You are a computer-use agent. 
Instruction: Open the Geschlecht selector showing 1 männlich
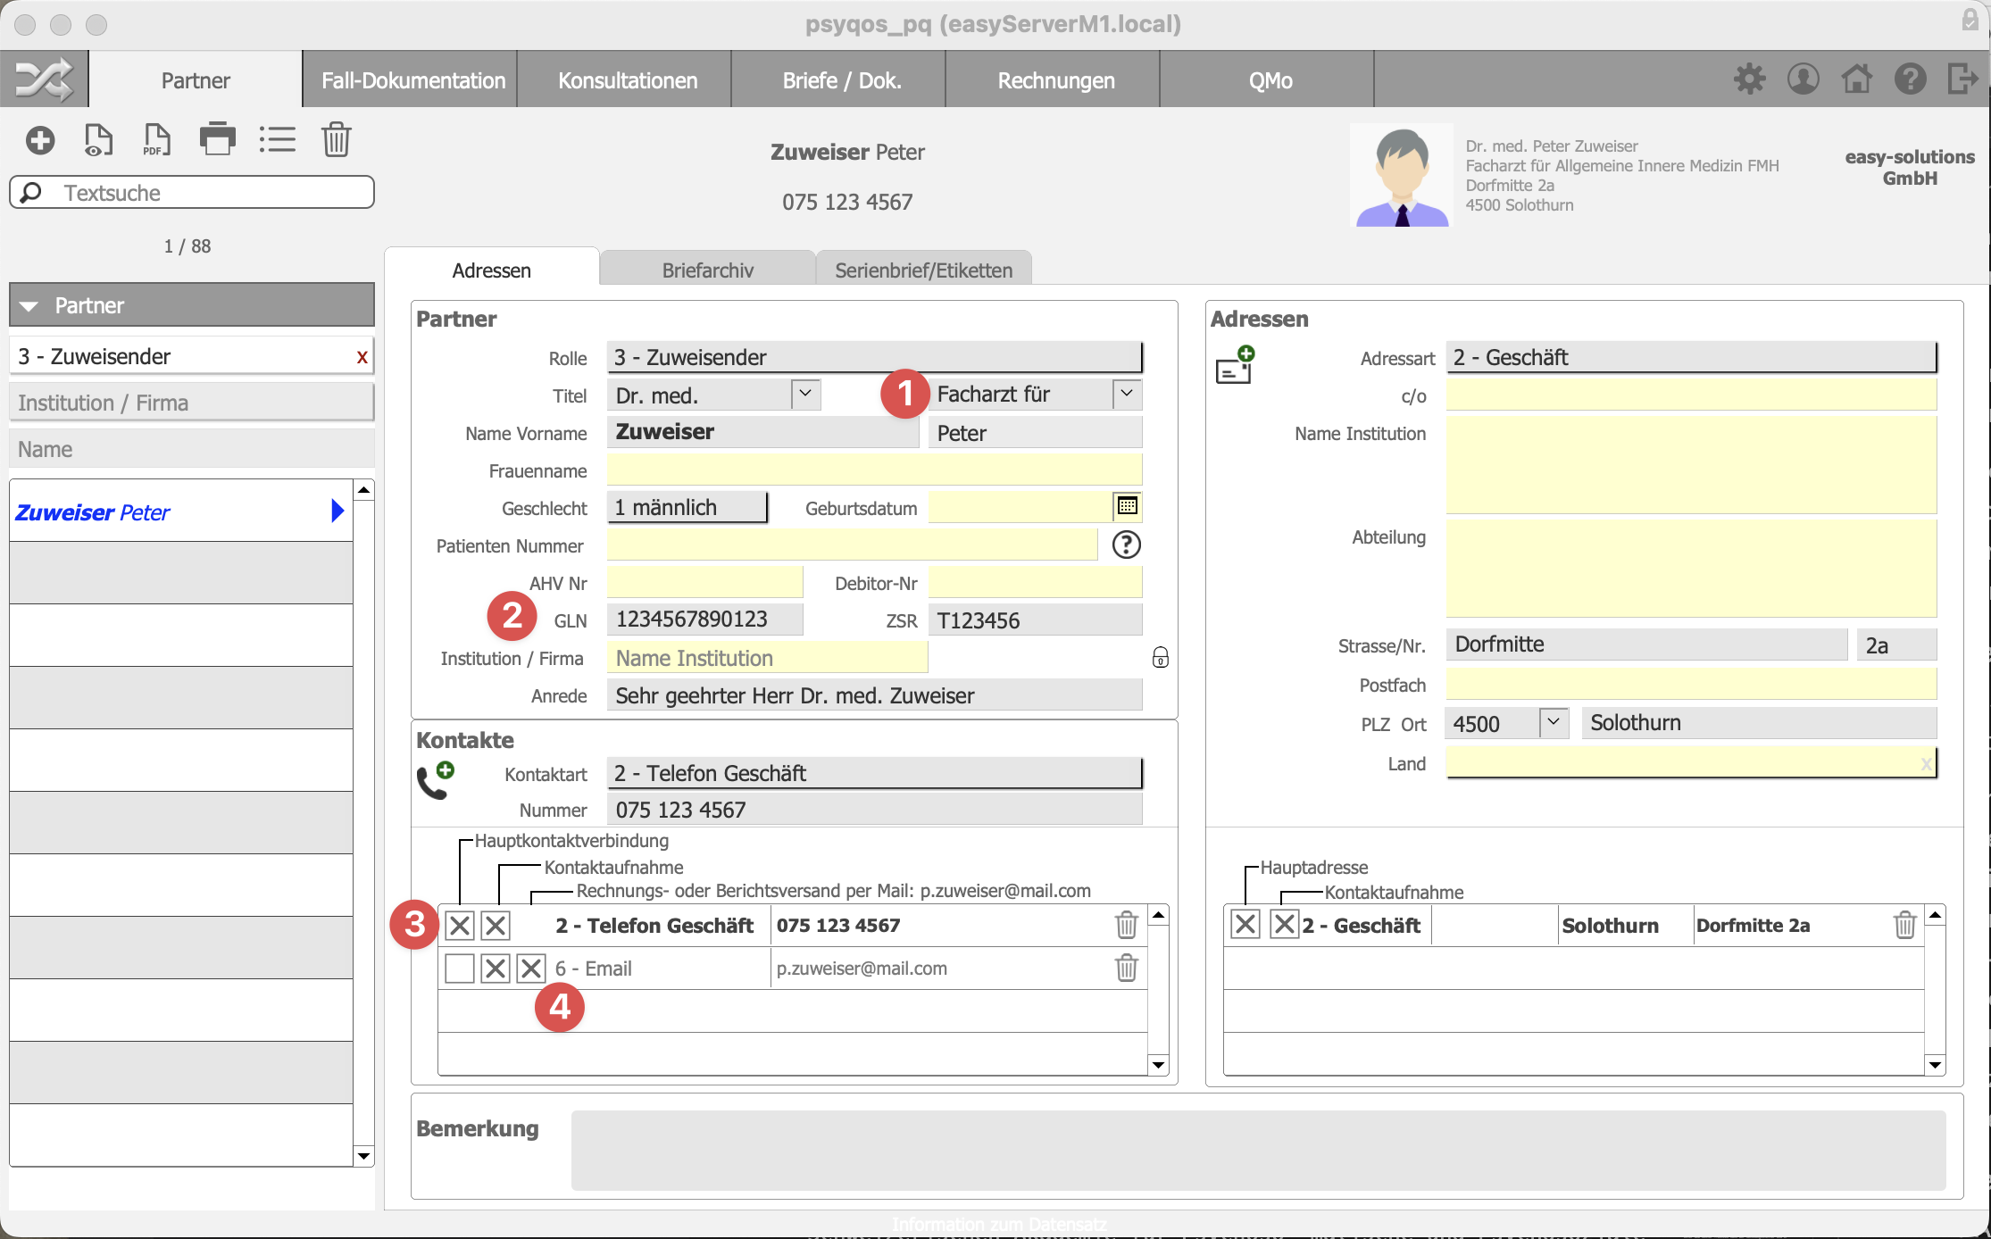tap(687, 507)
